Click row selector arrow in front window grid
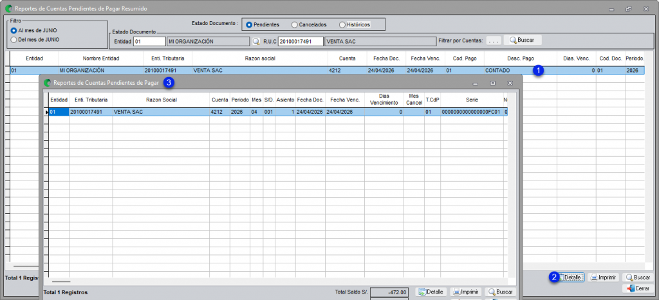 click(x=46, y=112)
